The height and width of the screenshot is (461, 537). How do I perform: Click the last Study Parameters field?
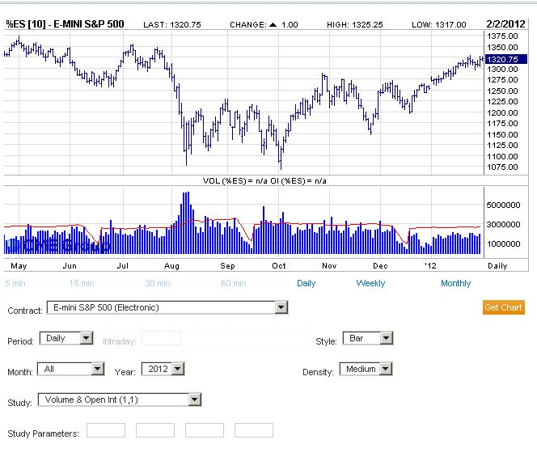click(254, 430)
